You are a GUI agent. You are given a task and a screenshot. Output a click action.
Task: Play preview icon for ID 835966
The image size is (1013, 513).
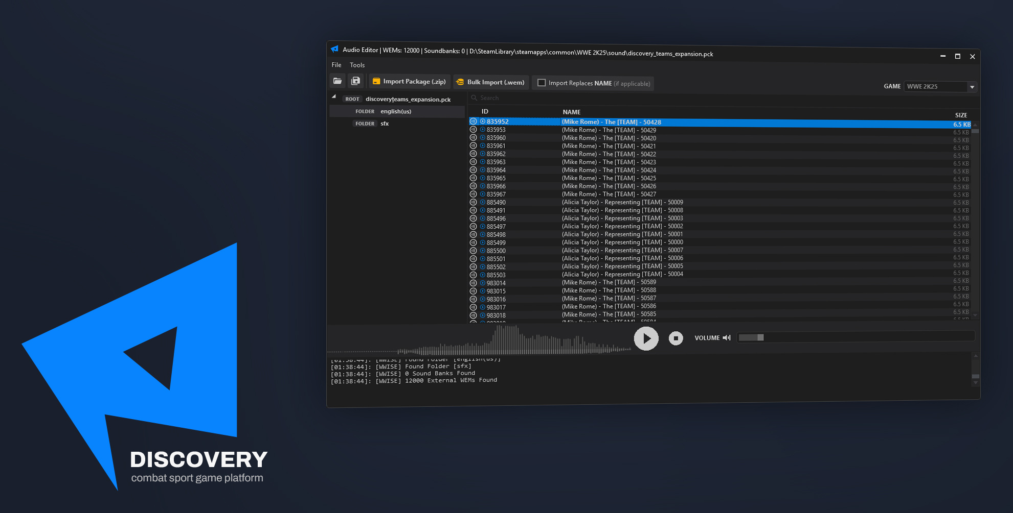click(482, 186)
